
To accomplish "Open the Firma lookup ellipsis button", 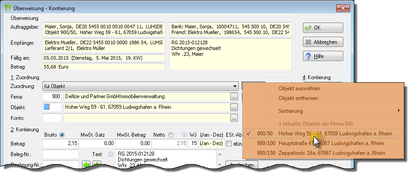I will [234, 97].
